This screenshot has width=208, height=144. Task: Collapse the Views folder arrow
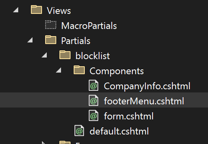[16, 10]
